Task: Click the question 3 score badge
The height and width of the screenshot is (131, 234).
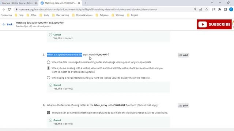Action: click(183, 106)
